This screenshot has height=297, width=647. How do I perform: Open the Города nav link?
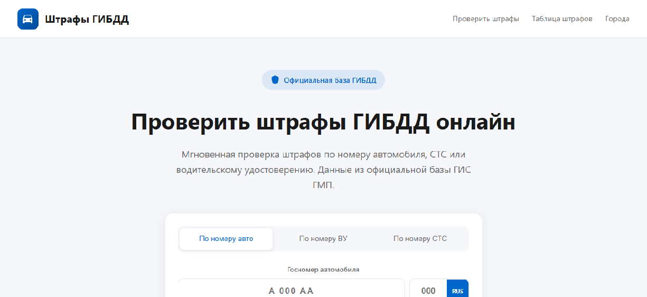(617, 19)
